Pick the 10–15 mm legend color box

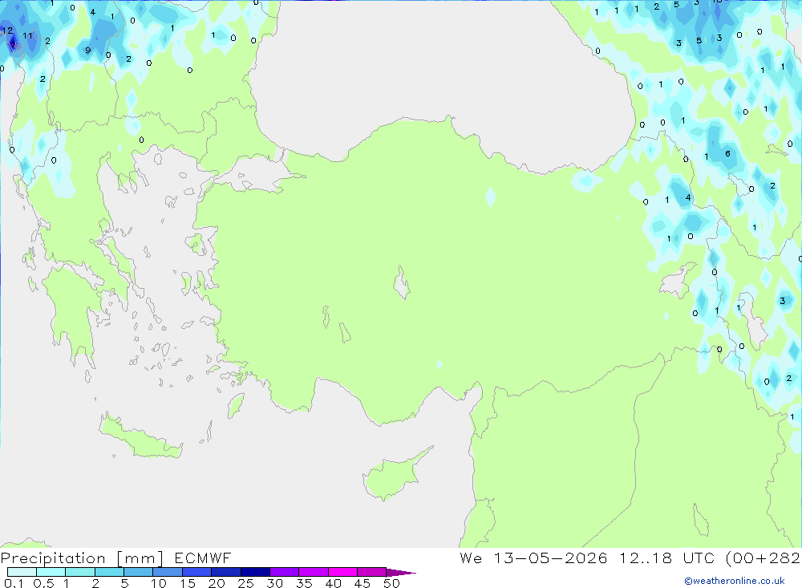[168, 572]
